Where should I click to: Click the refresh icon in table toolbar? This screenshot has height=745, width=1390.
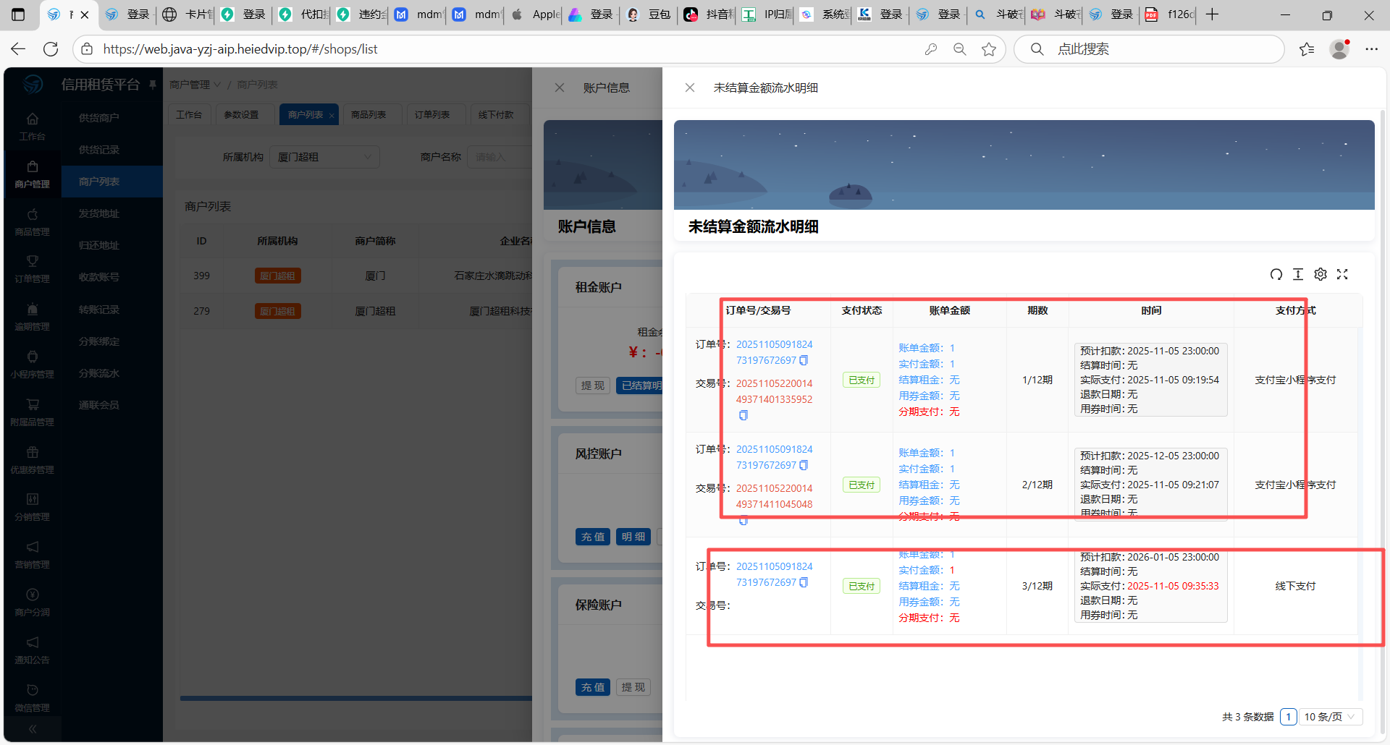[x=1276, y=274]
